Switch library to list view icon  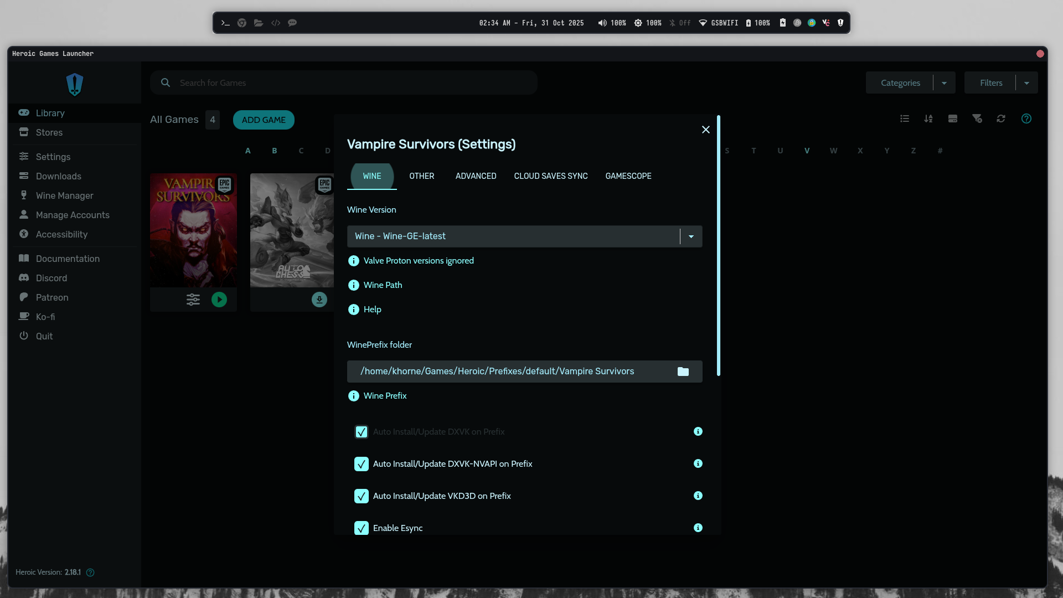click(905, 118)
